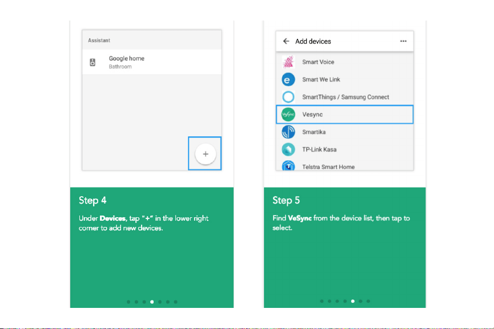The width and height of the screenshot is (494, 329).
Task: Select TP-Link Kasa from the list
Action: point(345,149)
